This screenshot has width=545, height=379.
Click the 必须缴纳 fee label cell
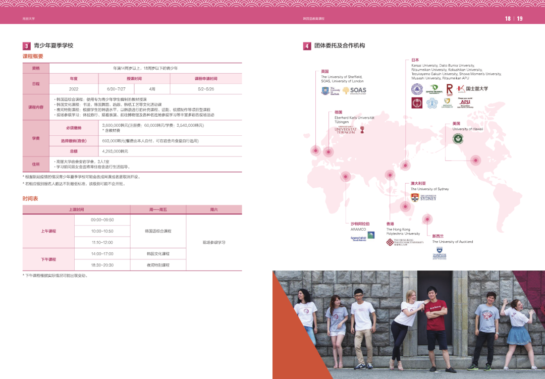coord(74,128)
